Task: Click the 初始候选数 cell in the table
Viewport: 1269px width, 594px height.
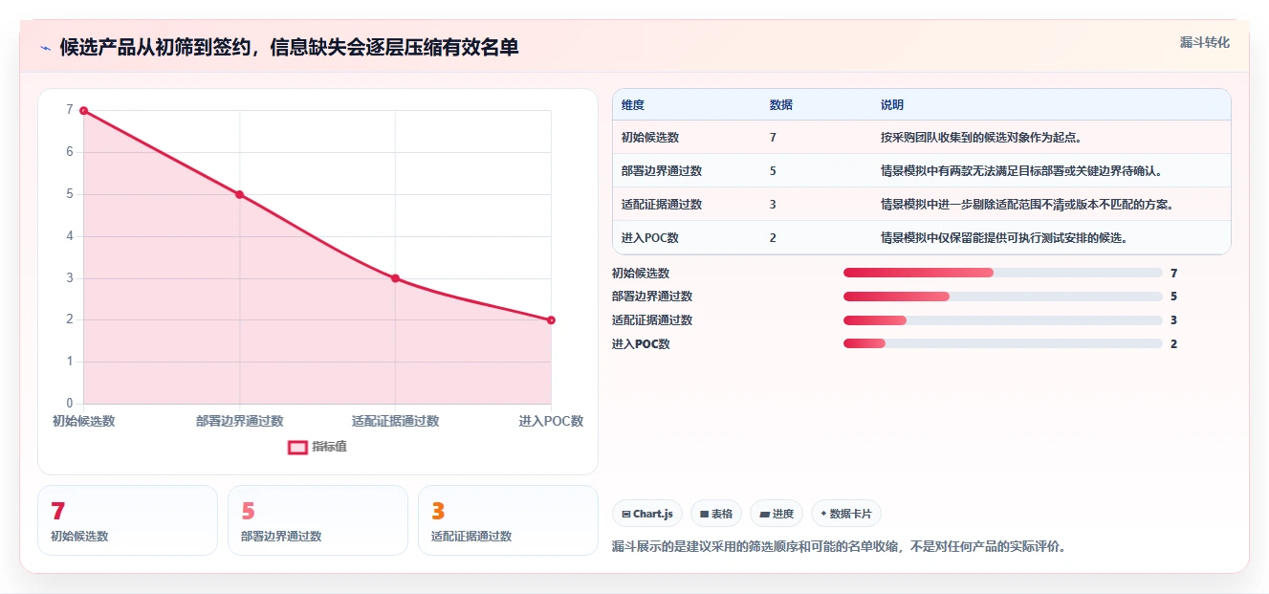Action: [650, 138]
